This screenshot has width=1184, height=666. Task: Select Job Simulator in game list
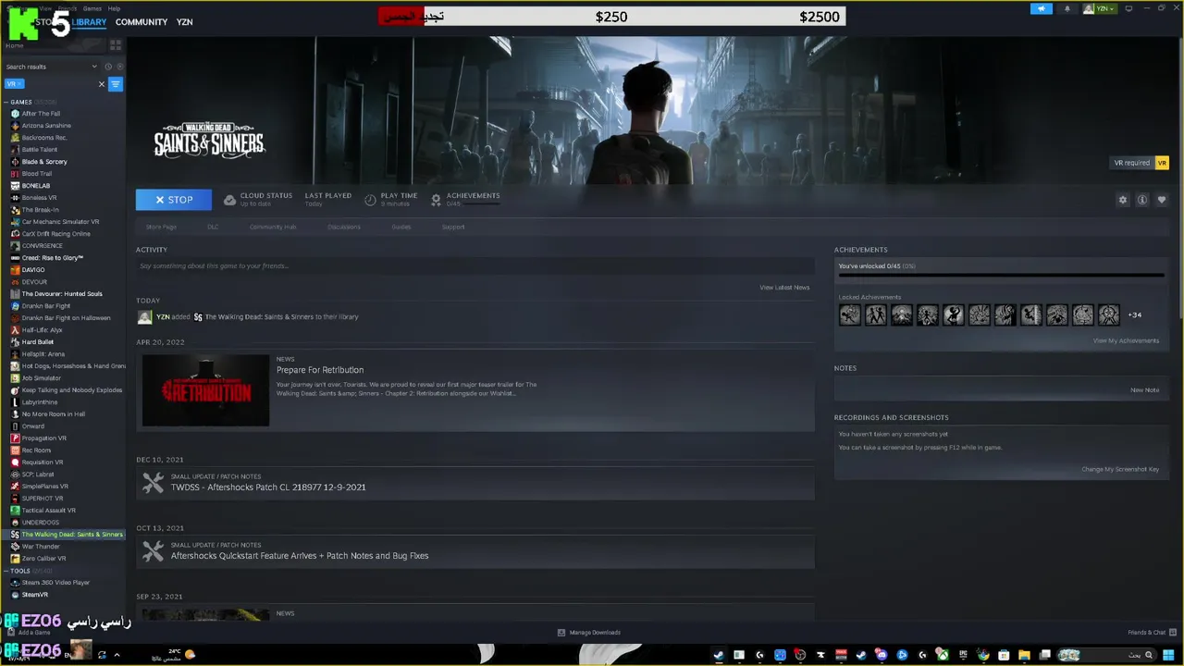[x=41, y=378]
